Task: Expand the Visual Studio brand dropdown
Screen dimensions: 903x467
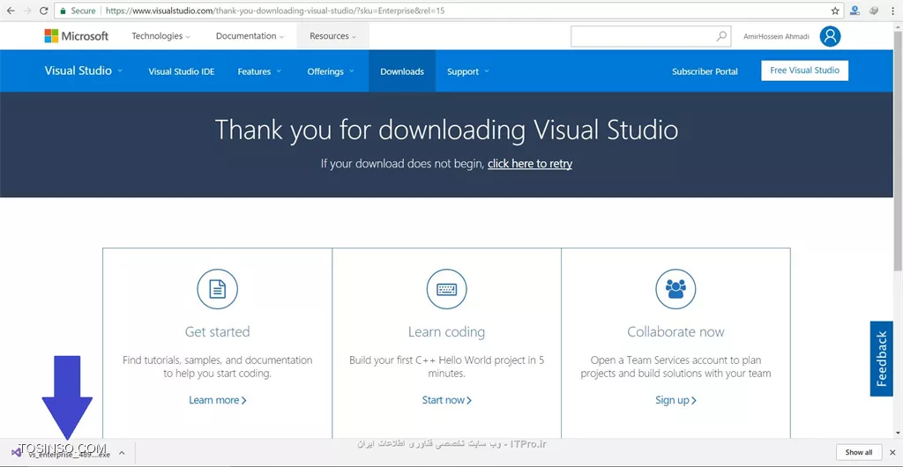Action: tap(84, 70)
